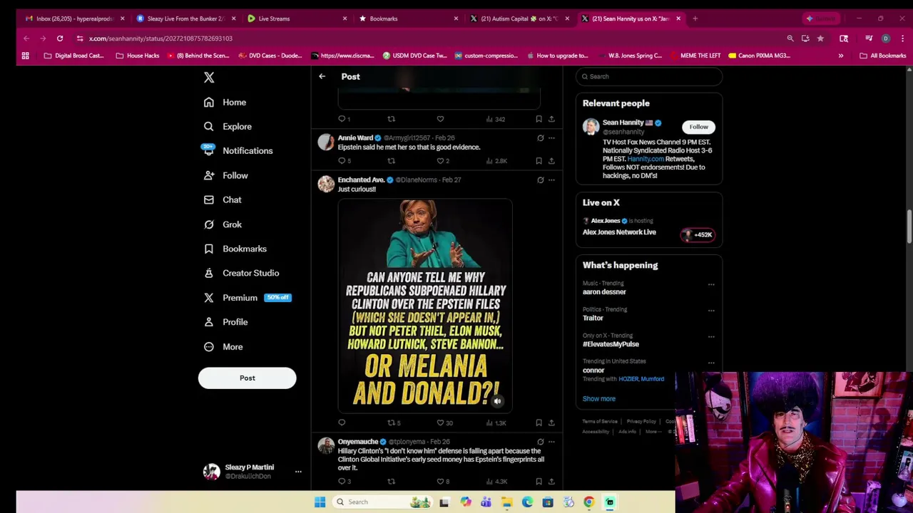Image resolution: width=913 pixels, height=513 pixels.
Task: Open more options on Onyemauche's post
Action: (x=551, y=442)
